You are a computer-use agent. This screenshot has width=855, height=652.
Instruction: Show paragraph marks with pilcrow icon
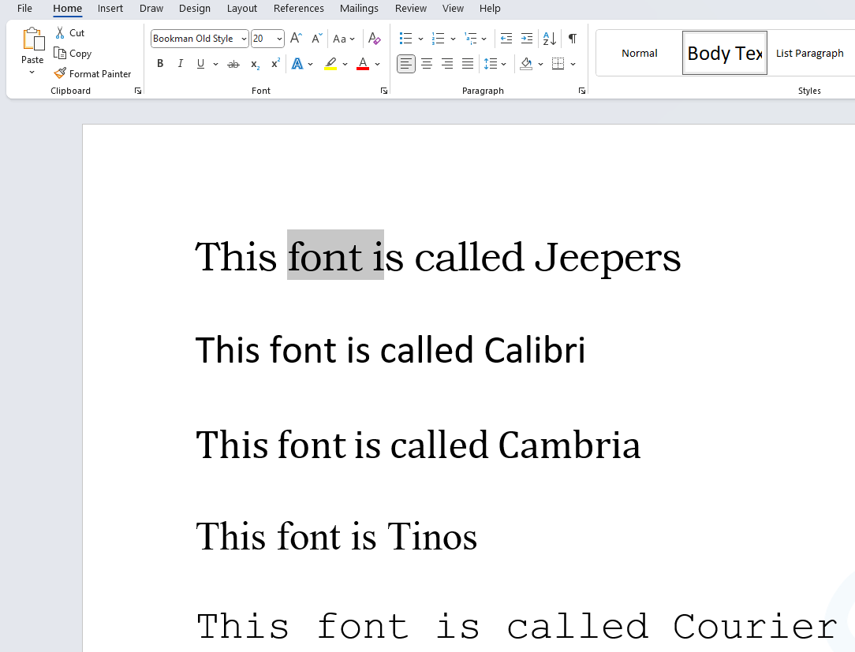coord(573,39)
